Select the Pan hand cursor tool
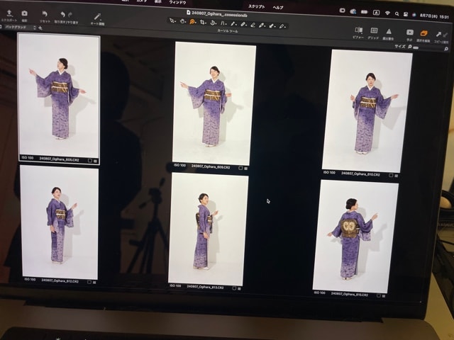Viewport: 454px width, 340px height. [x=182, y=21]
